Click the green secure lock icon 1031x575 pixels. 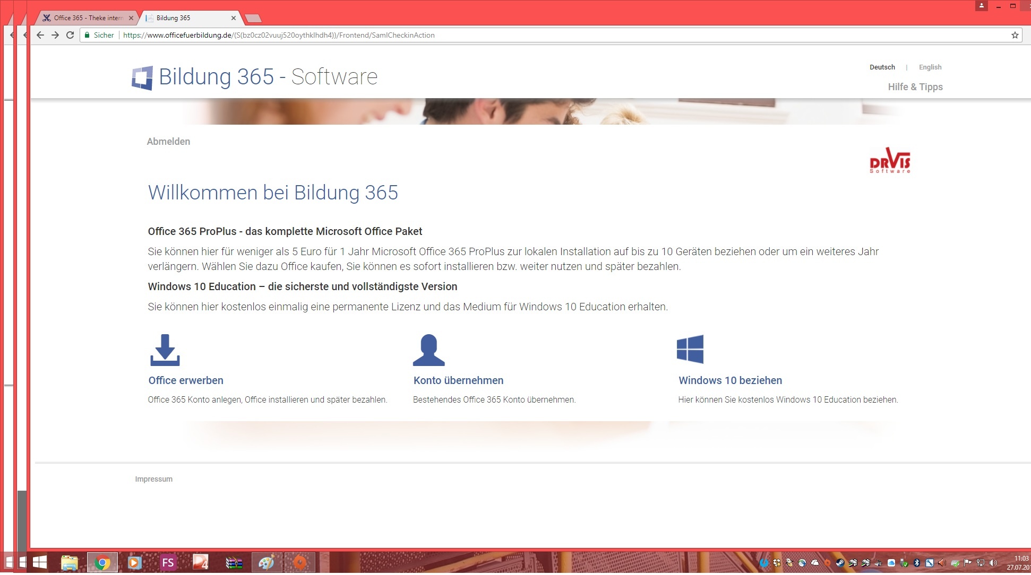point(87,35)
